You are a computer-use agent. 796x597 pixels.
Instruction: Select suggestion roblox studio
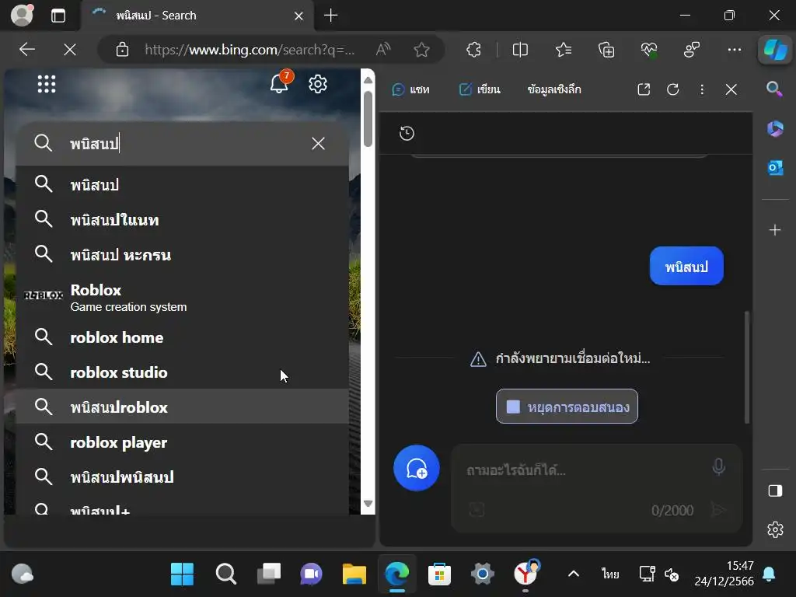183,372
